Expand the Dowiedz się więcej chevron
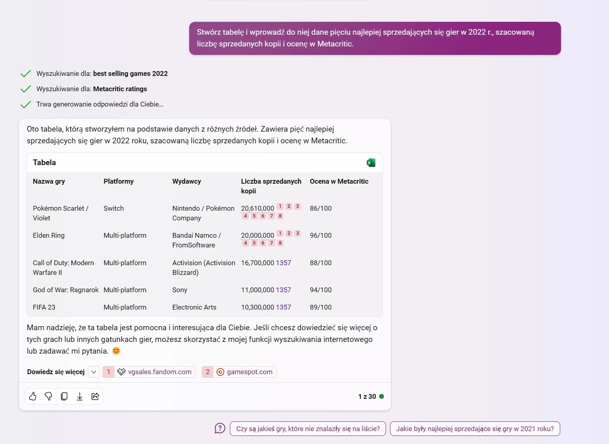 [94, 372]
